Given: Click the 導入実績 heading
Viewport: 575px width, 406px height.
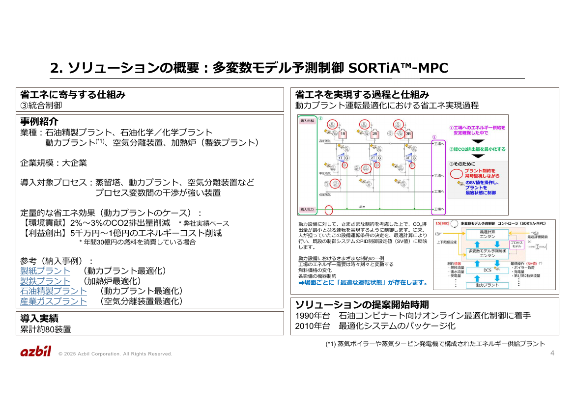Looking at the screenshot, I should [x=39, y=318].
